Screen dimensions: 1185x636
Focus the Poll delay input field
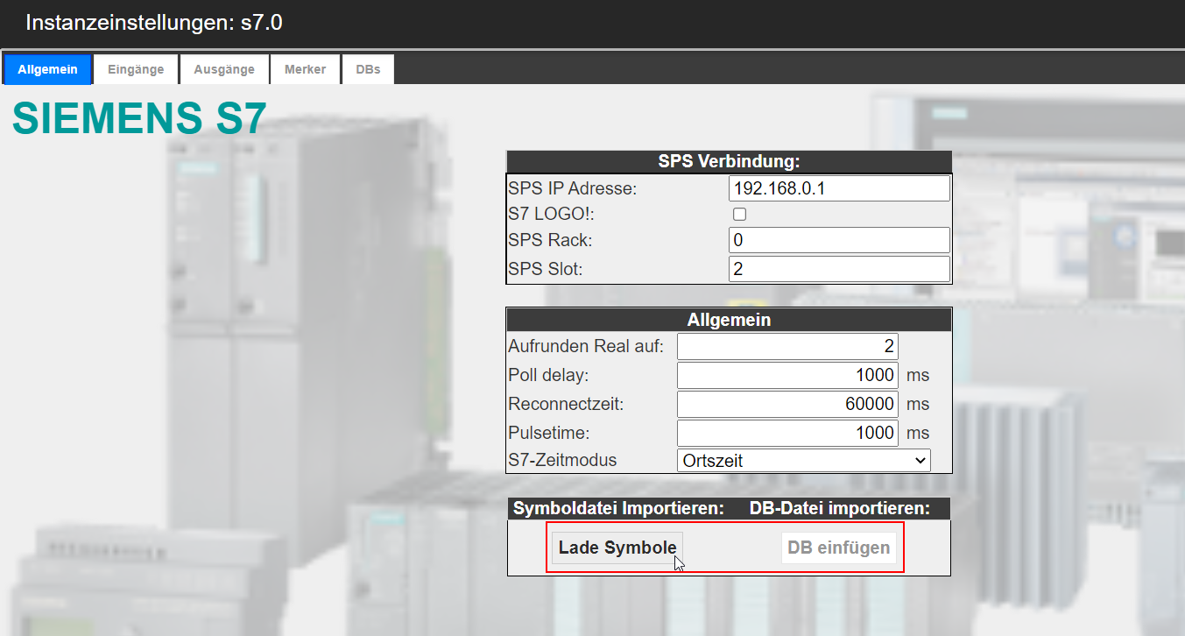787,376
